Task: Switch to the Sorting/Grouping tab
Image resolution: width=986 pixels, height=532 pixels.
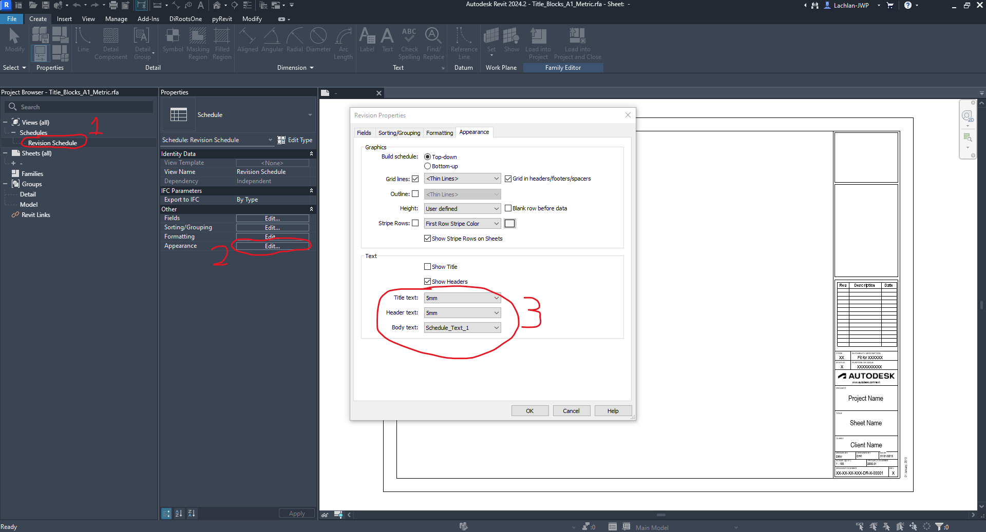Action: (399, 133)
